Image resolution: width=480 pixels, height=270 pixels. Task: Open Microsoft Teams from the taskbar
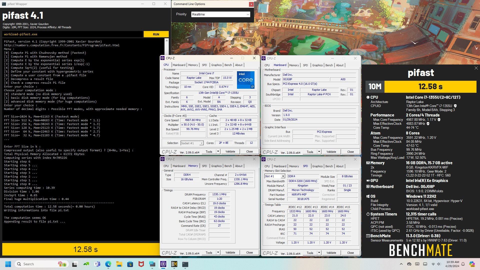point(97,264)
